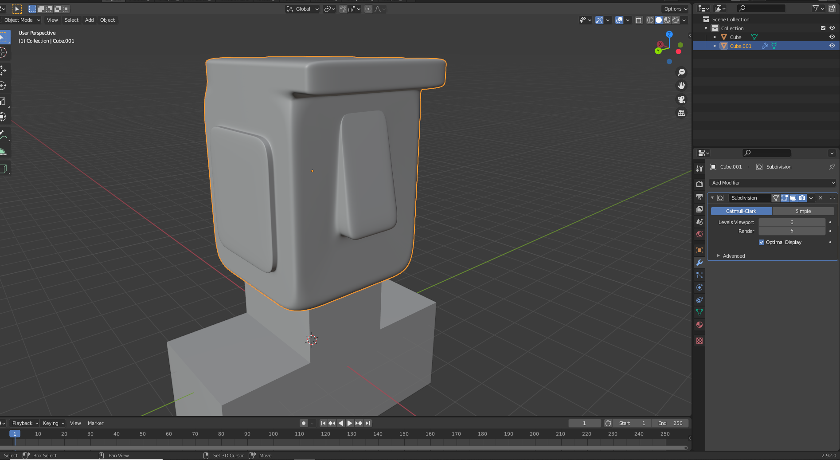Open the Output properties tab

click(x=699, y=197)
